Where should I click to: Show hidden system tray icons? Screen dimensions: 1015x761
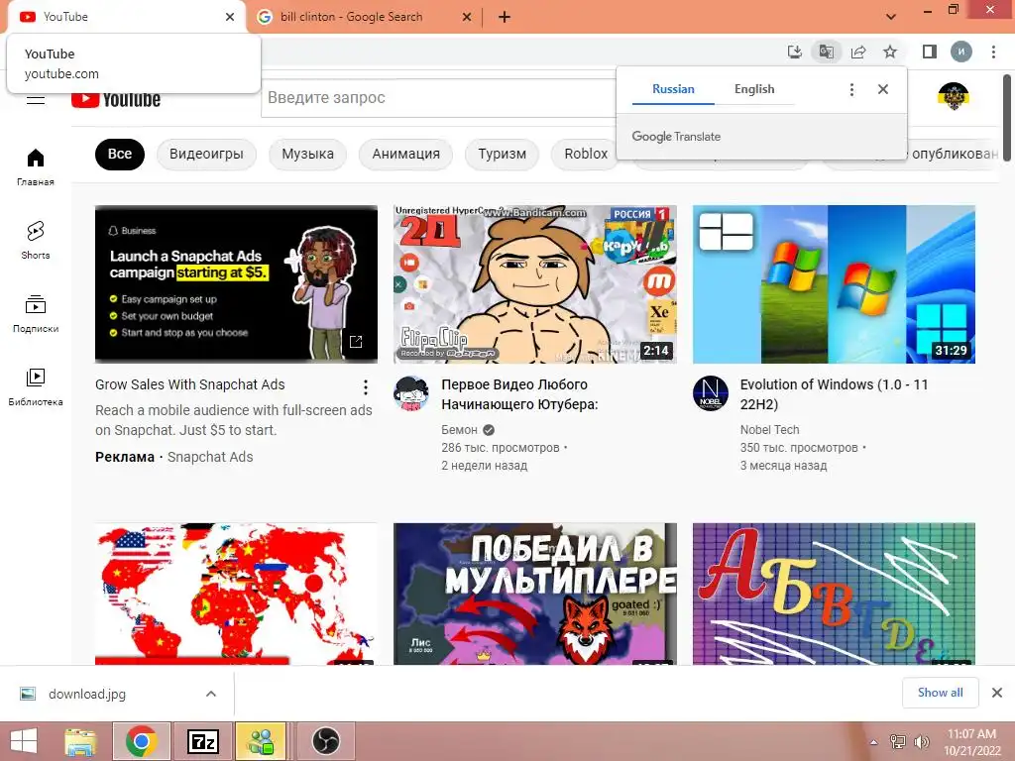coord(874,742)
